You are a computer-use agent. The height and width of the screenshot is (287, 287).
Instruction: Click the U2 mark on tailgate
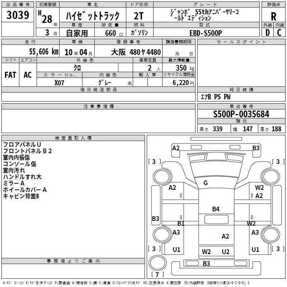pyautogui.click(x=226, y=252)
